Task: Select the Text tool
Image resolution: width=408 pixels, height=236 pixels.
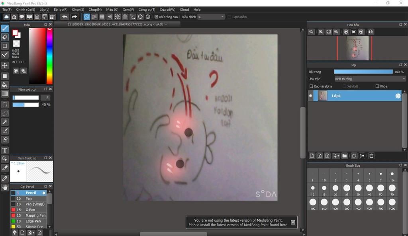Action: coord(5,150)
